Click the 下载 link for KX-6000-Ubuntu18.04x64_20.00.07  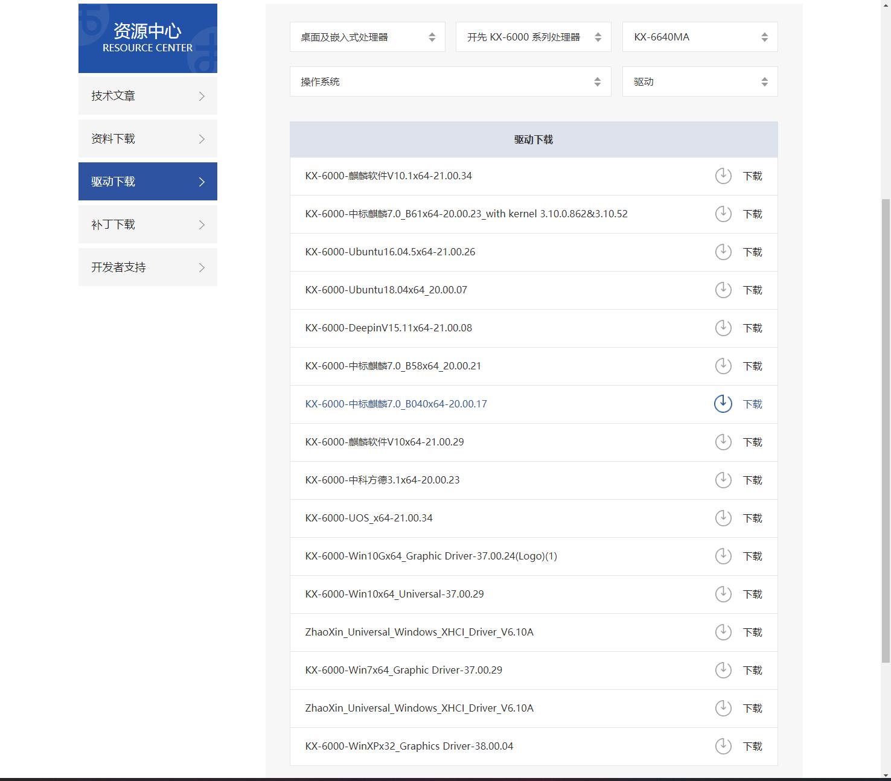(x=752, y=290)
